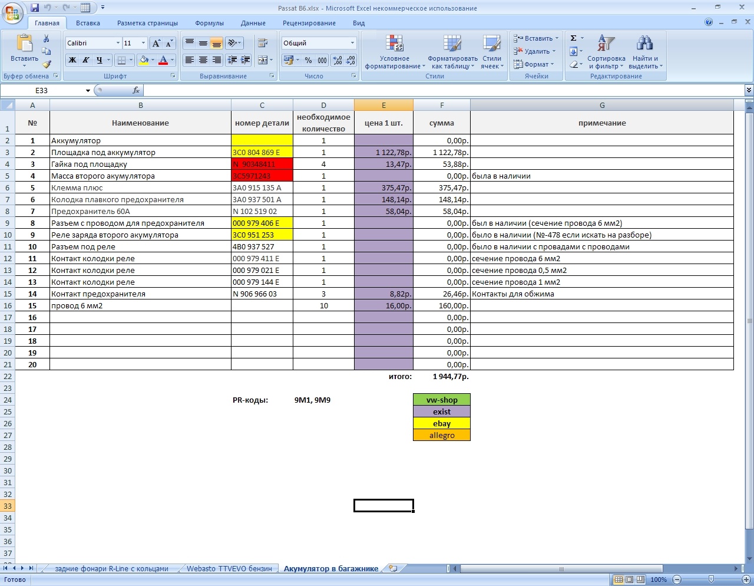
Task: Click the formula bar input field
Action: [x=442, y=90]
